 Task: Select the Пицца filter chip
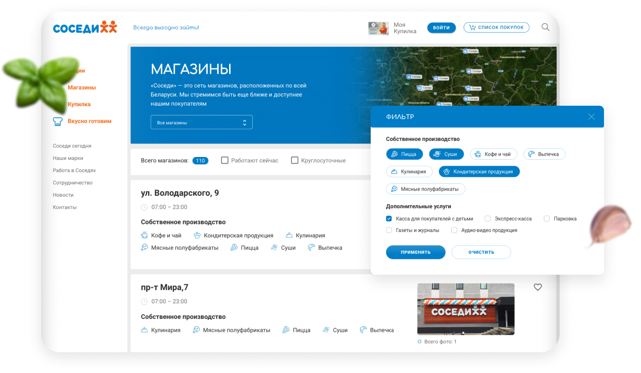pyautogui.click(x=404, y=154)
